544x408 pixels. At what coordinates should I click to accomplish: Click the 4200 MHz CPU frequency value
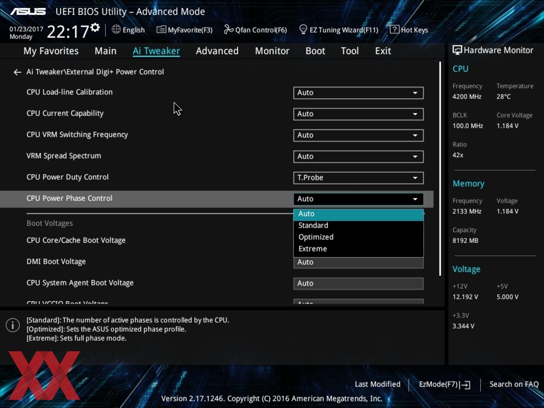coord(467,97)
